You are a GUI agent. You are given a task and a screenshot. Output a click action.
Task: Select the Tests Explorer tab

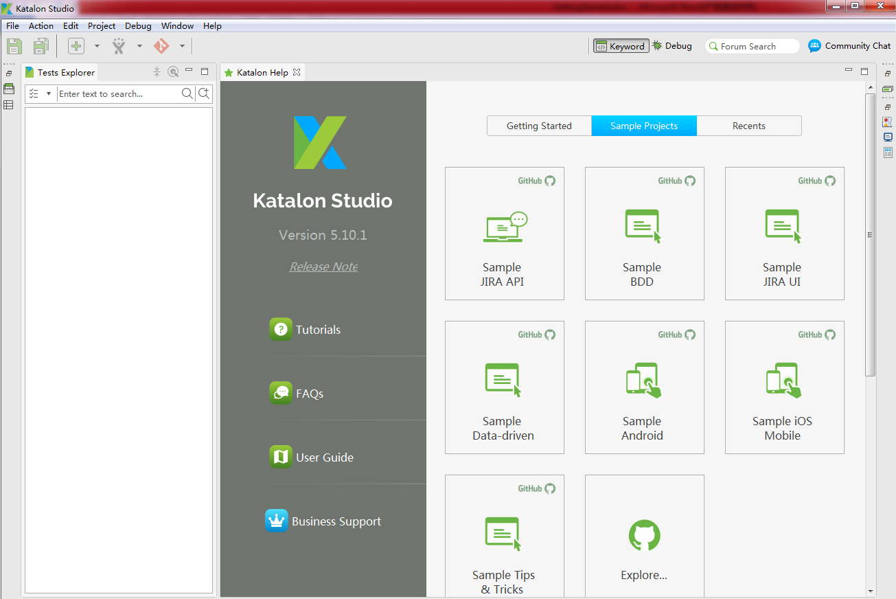(x=60, y=72)
